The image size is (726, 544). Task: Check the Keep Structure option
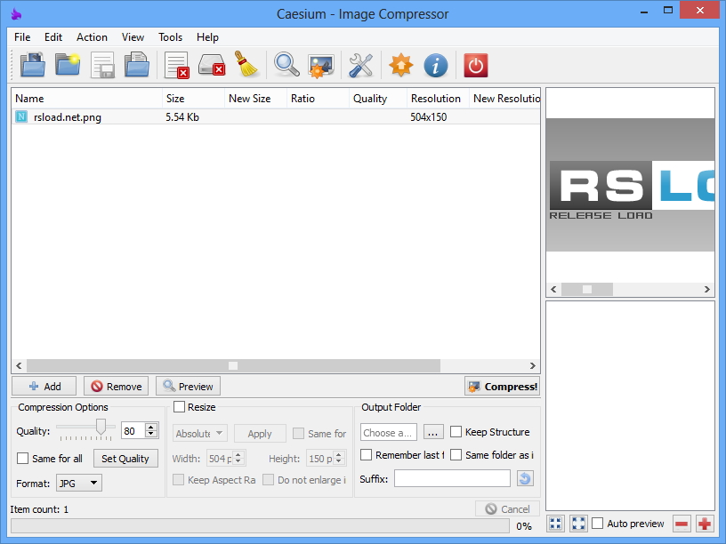click(x=456, y=432)
